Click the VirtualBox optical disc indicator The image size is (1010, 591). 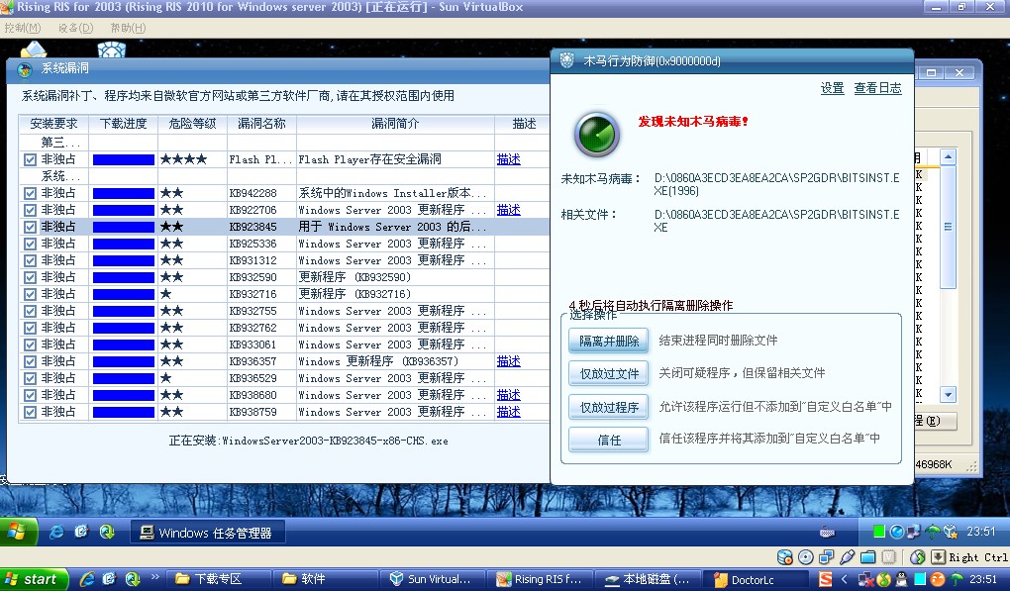pyautogui.click(x=805, y=557)
